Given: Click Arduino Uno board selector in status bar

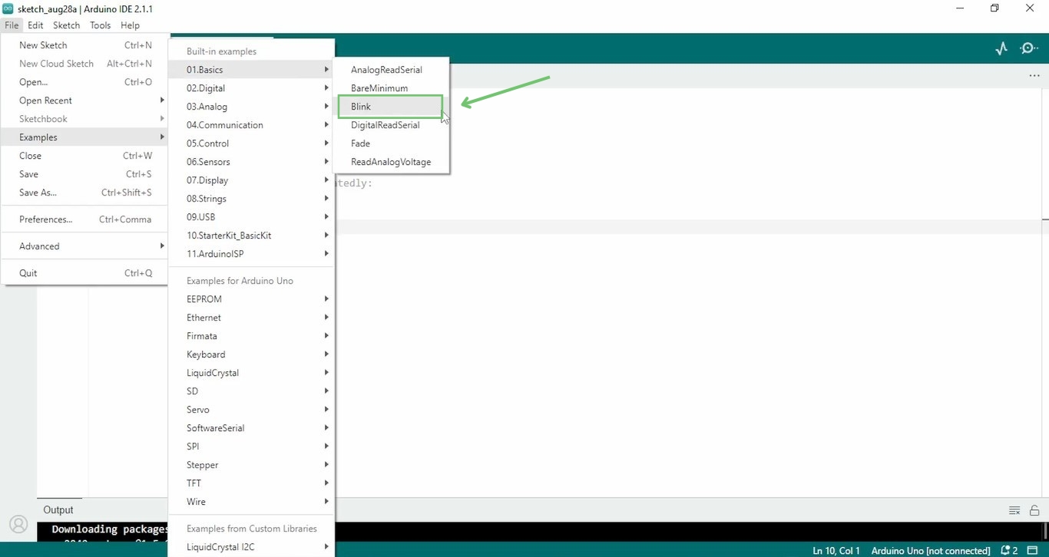Looking at the screenshot, I should pos(930,550).
